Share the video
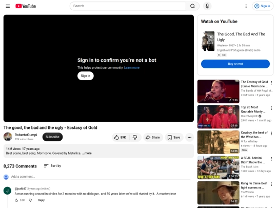The height and width of the screenshot is (208, 277). tap(153, 138)
